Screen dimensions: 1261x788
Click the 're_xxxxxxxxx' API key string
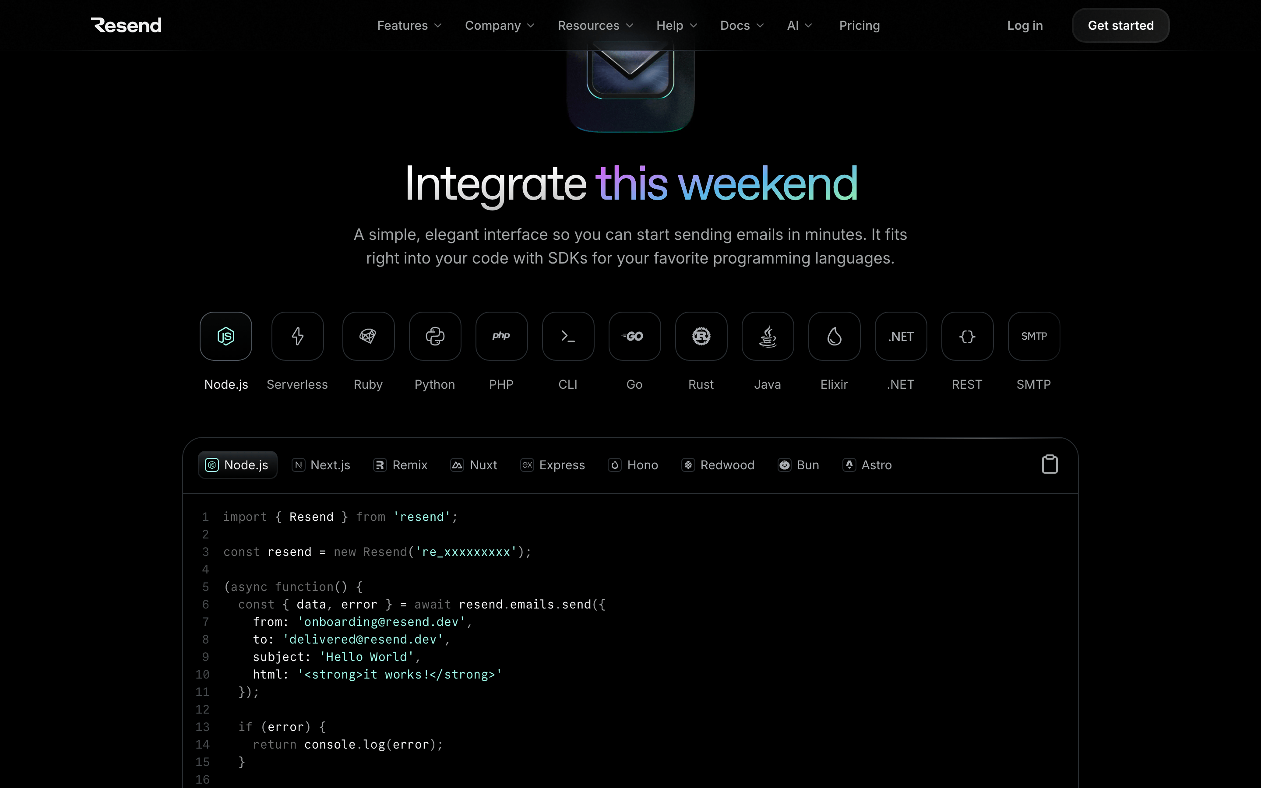point(466,552)
